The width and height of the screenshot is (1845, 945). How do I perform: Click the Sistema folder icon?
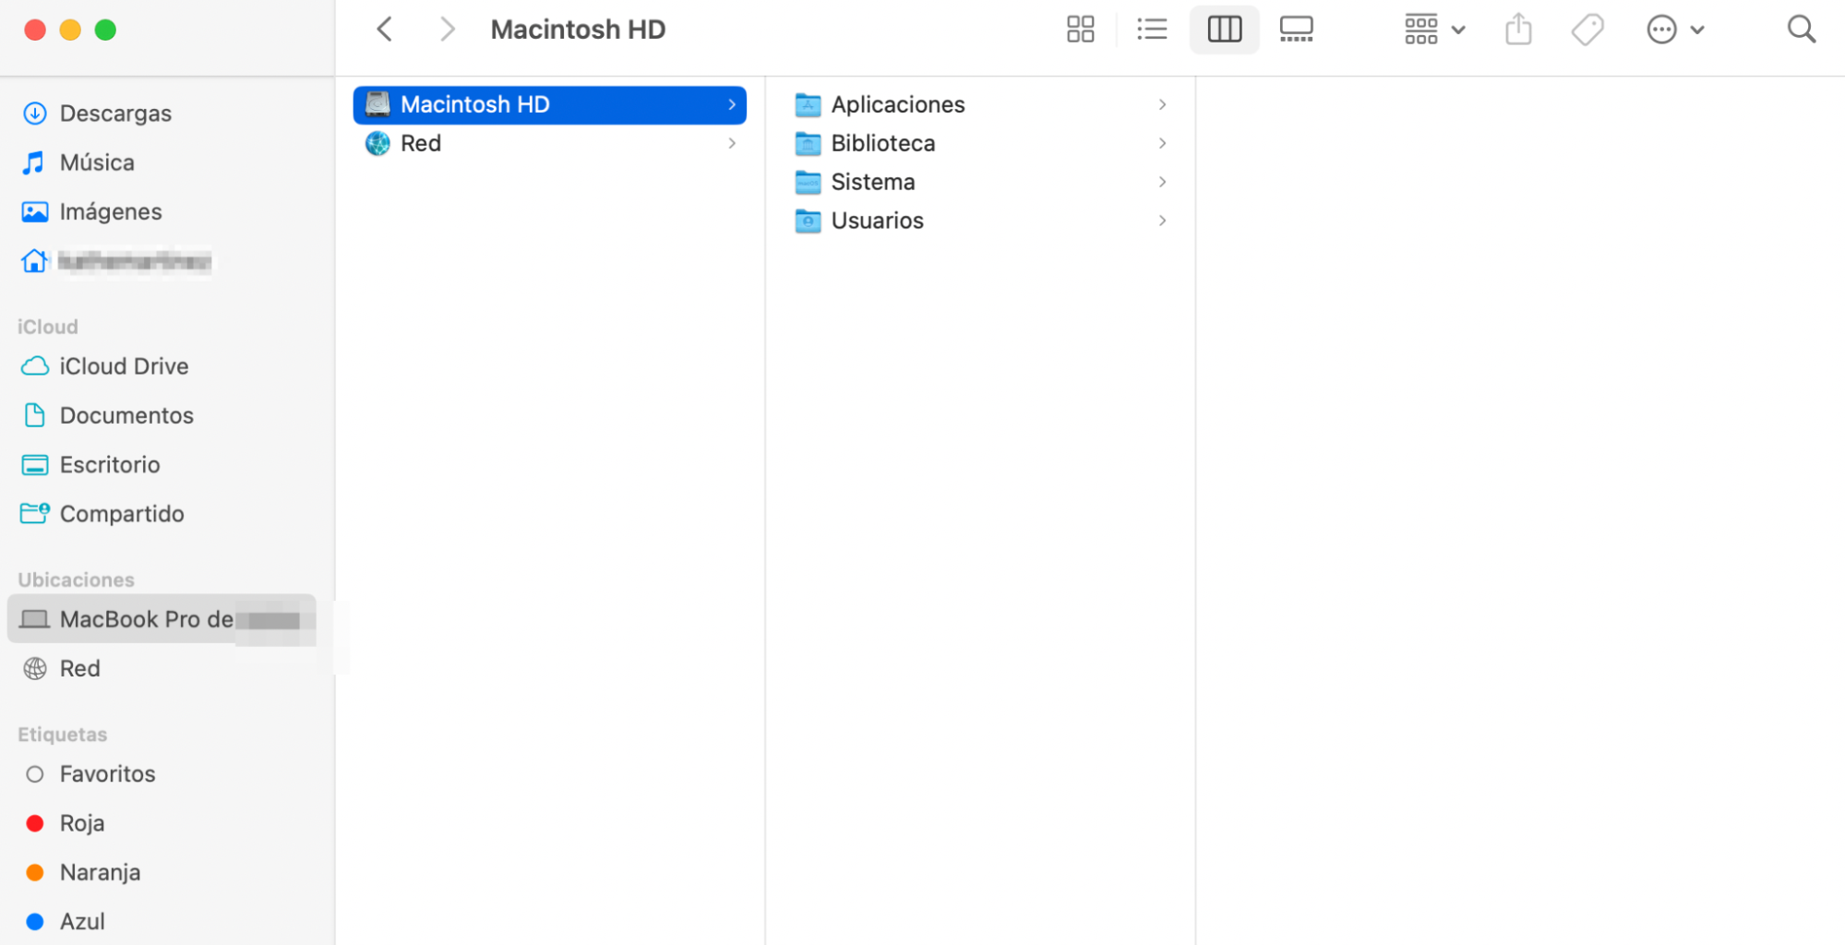coord(808,182)
